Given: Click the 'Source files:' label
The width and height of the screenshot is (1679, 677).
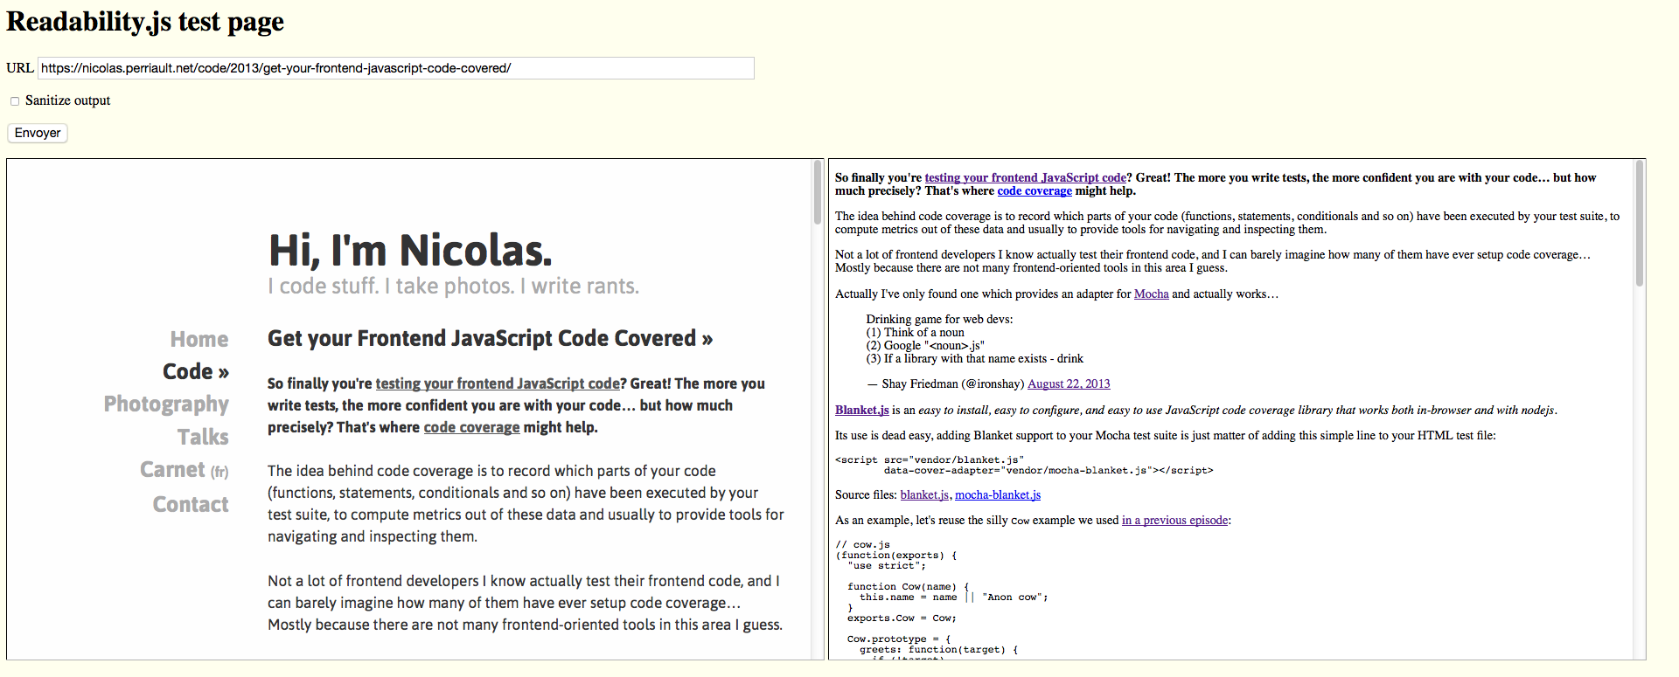Looking at the screenshot, I should coord(866,495).
